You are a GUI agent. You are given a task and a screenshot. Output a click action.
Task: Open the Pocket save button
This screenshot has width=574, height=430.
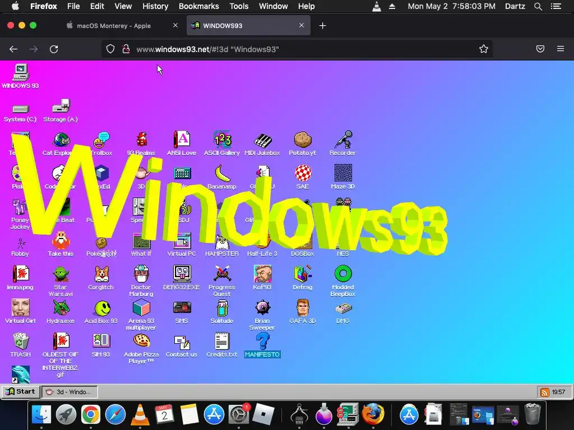(540, 49)
